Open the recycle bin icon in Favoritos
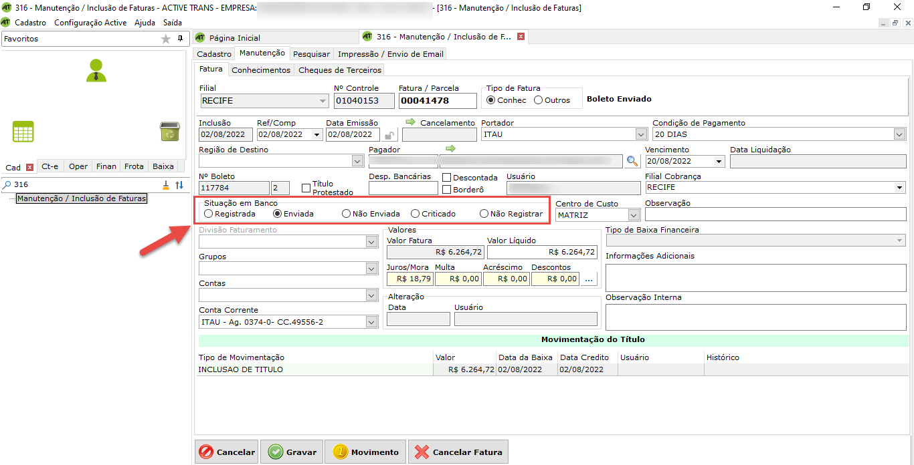 (x=169, y=131)
